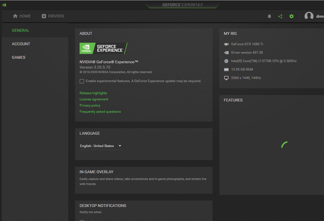Click the NVIDIA GeForce Experience product name
Image resolution: width=324 pixels, height=221 pixels.
tap(109, 62)
